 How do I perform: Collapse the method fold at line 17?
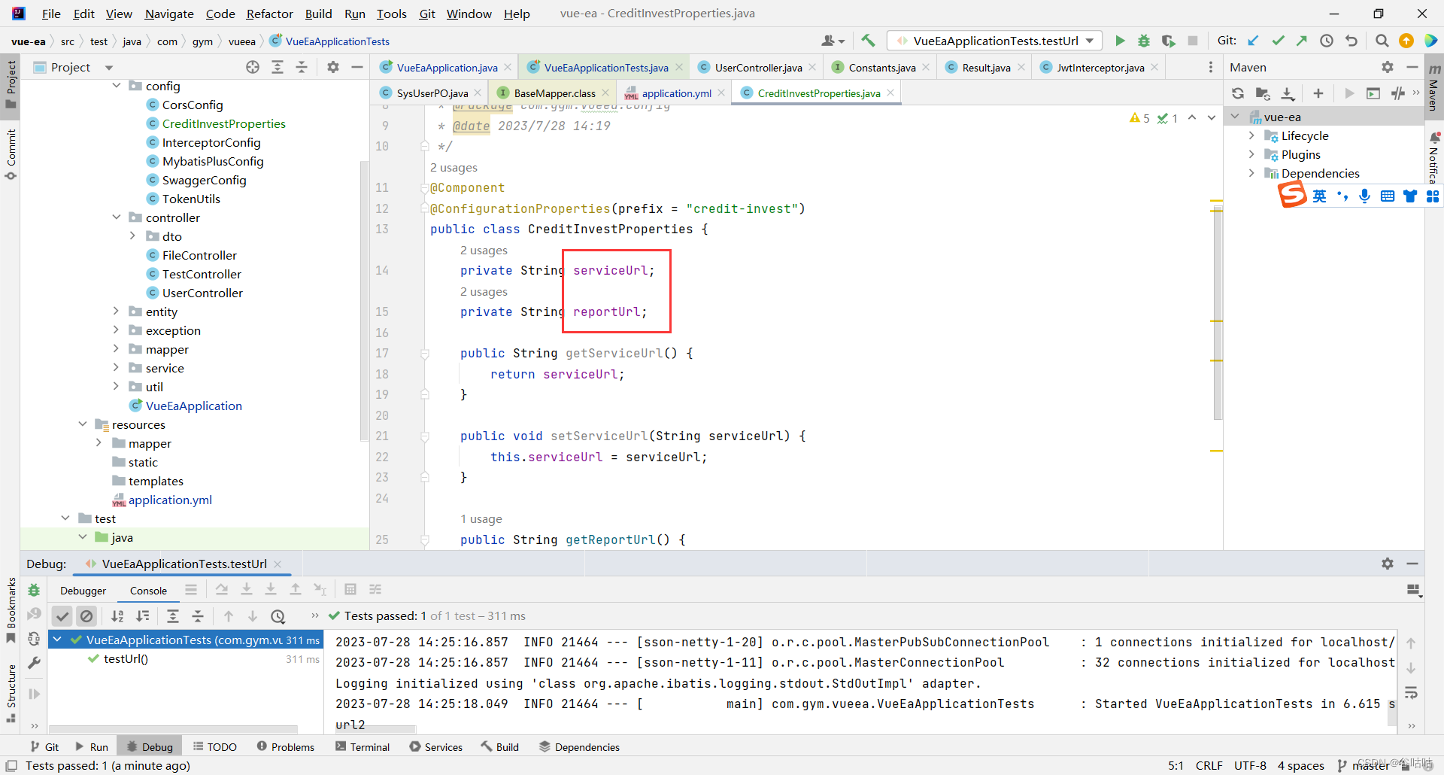tap(425, 353)
